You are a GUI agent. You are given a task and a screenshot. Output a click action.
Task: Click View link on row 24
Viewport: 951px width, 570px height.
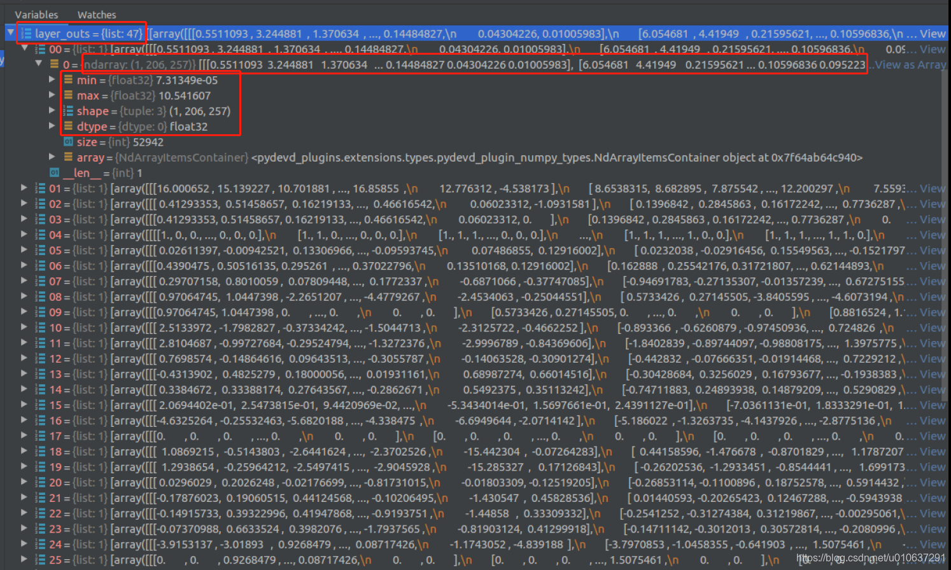coord(933,545)
